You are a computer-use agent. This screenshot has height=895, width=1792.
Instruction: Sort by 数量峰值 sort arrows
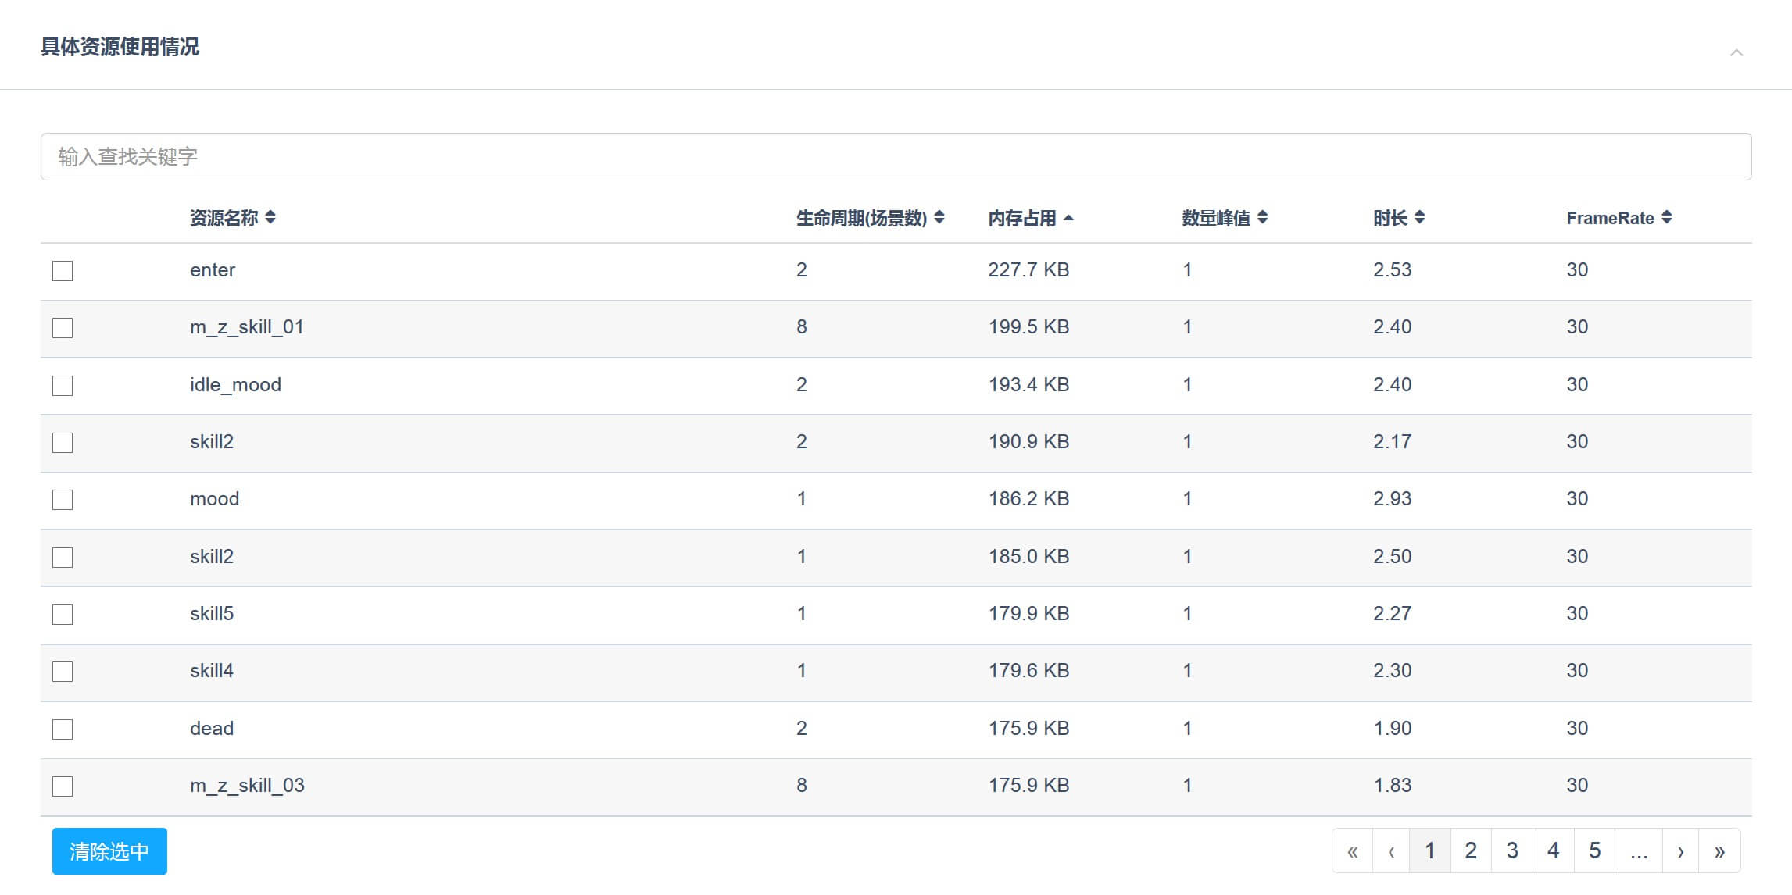pos(1263,217)
